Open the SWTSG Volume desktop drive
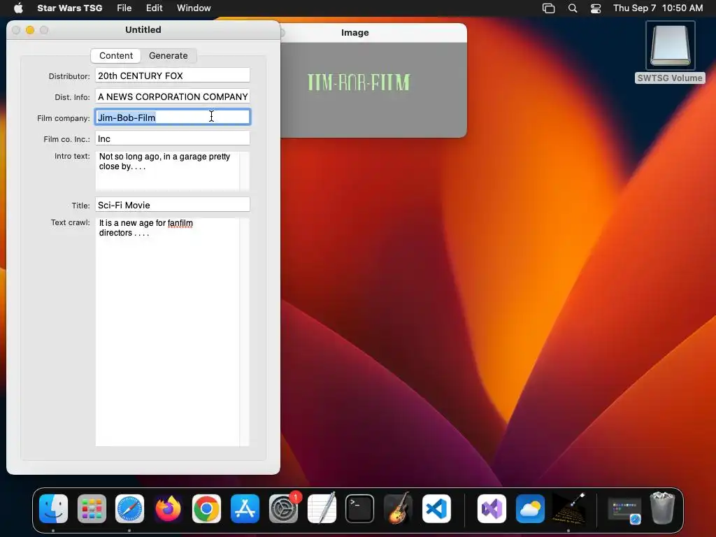 670,52
